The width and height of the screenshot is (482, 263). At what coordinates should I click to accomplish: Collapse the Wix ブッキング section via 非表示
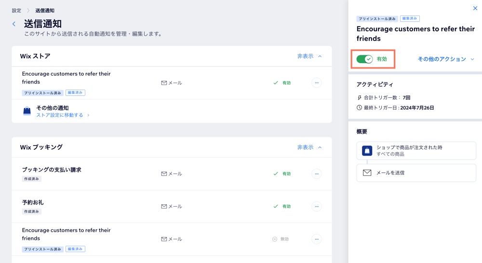click(x=309, y=147)
